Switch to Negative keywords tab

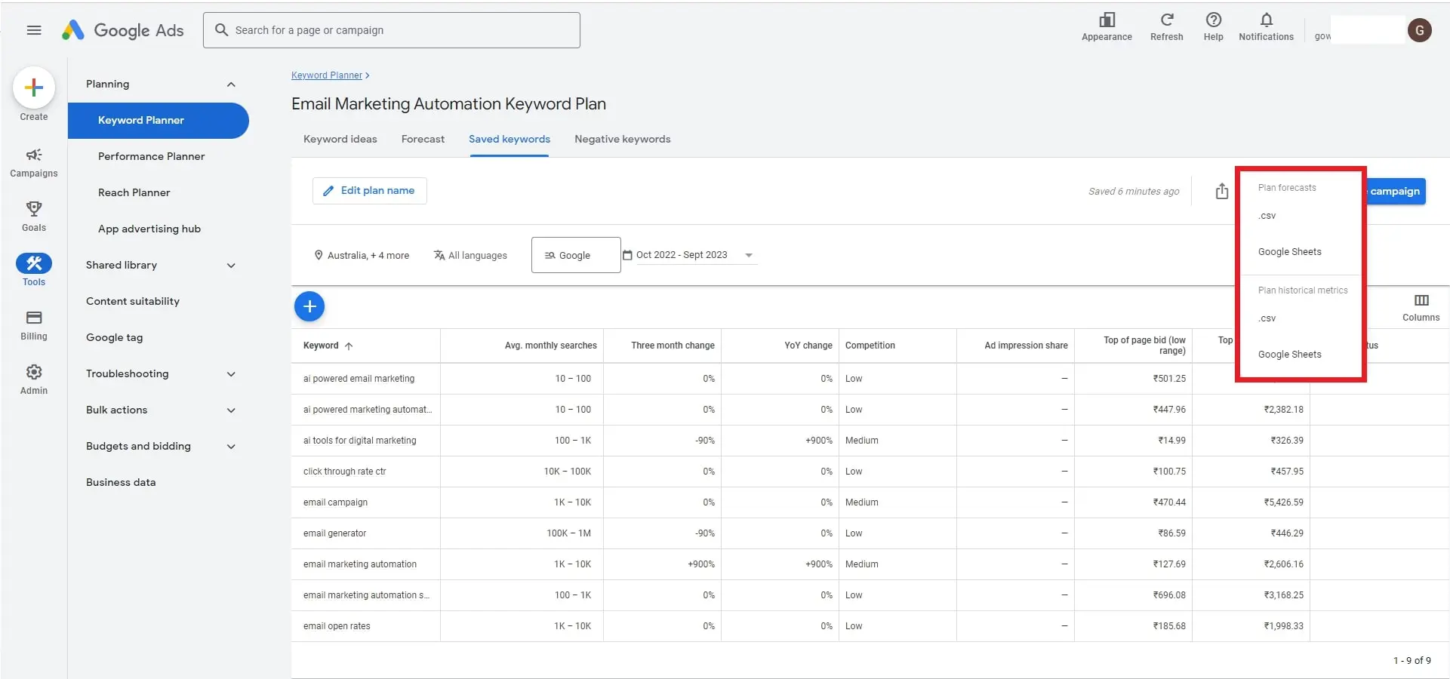click(622, 140)
